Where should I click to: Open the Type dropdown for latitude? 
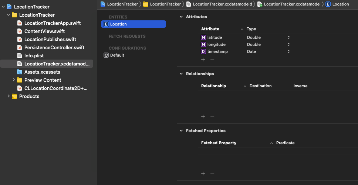coord(288,37)
